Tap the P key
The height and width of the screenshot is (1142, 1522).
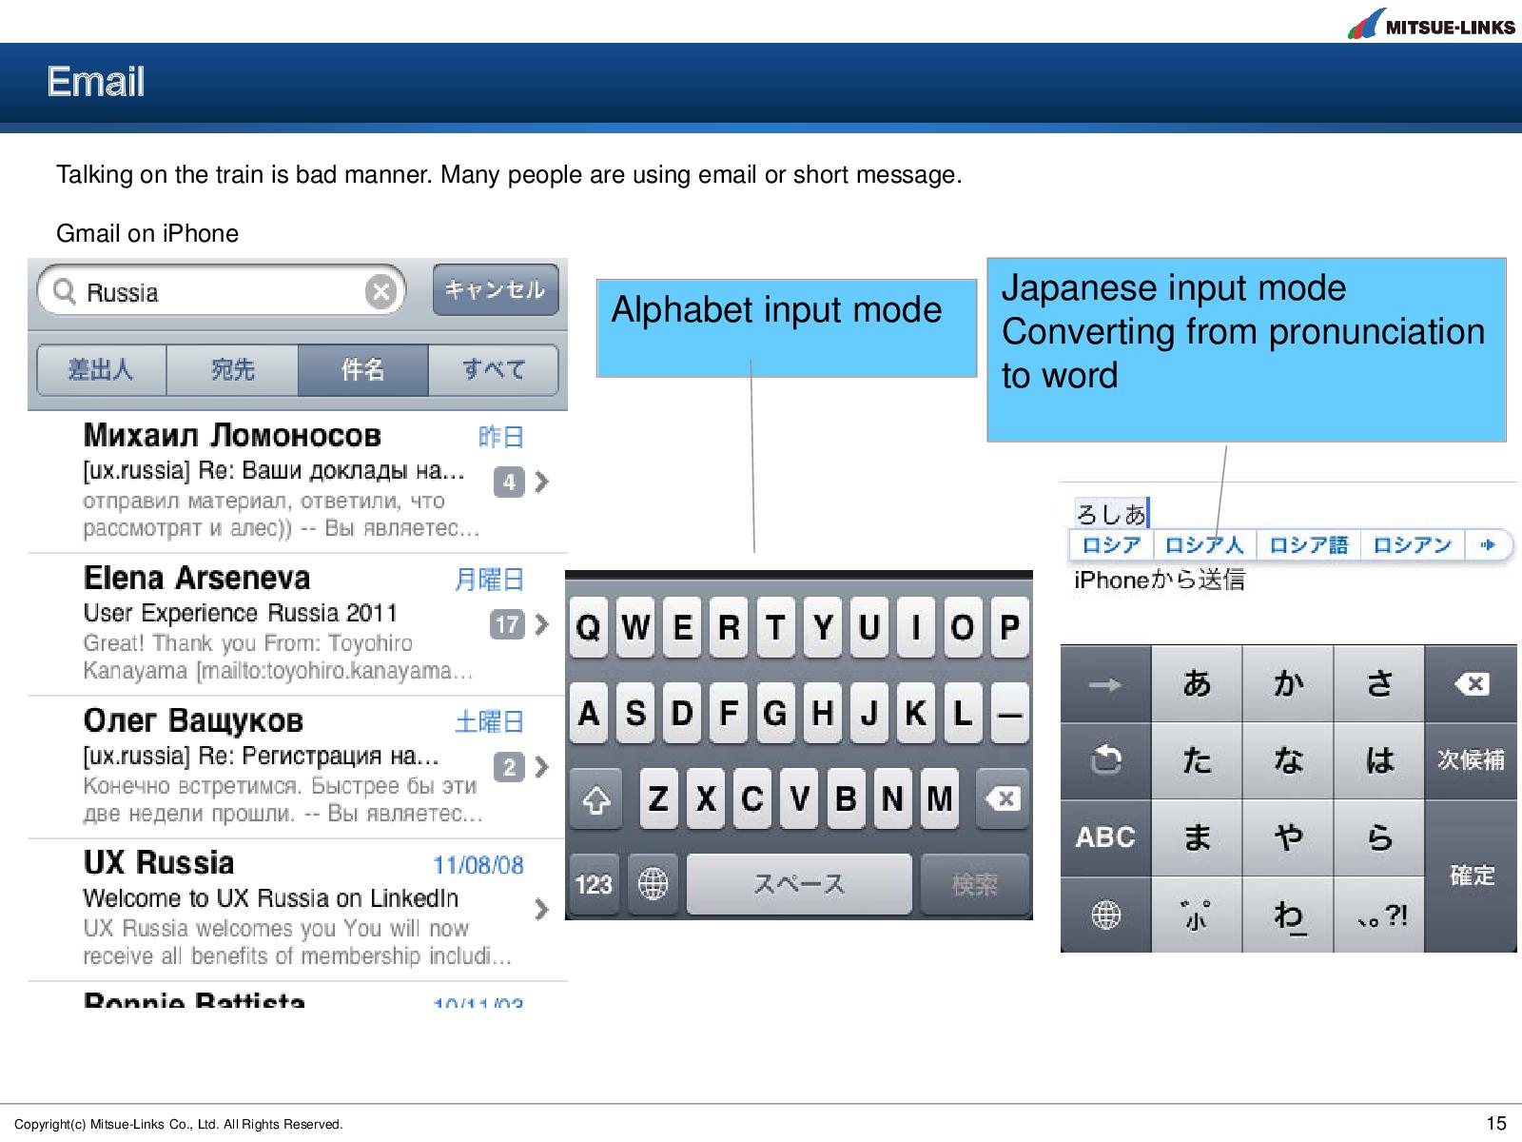coord(1009,628)
